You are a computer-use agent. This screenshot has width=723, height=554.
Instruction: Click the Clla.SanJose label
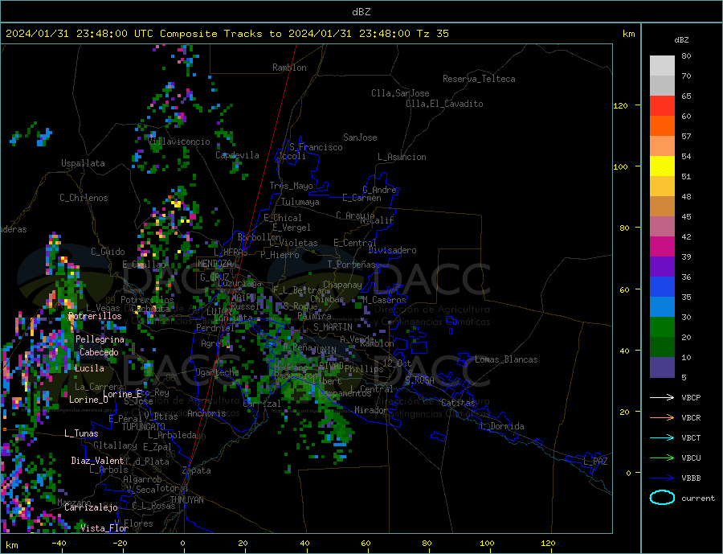[400, 93]
